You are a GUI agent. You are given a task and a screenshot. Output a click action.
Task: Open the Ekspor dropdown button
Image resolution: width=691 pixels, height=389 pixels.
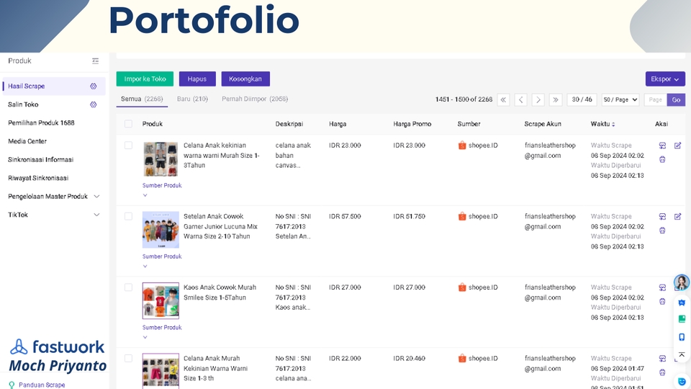pos(665,79)
